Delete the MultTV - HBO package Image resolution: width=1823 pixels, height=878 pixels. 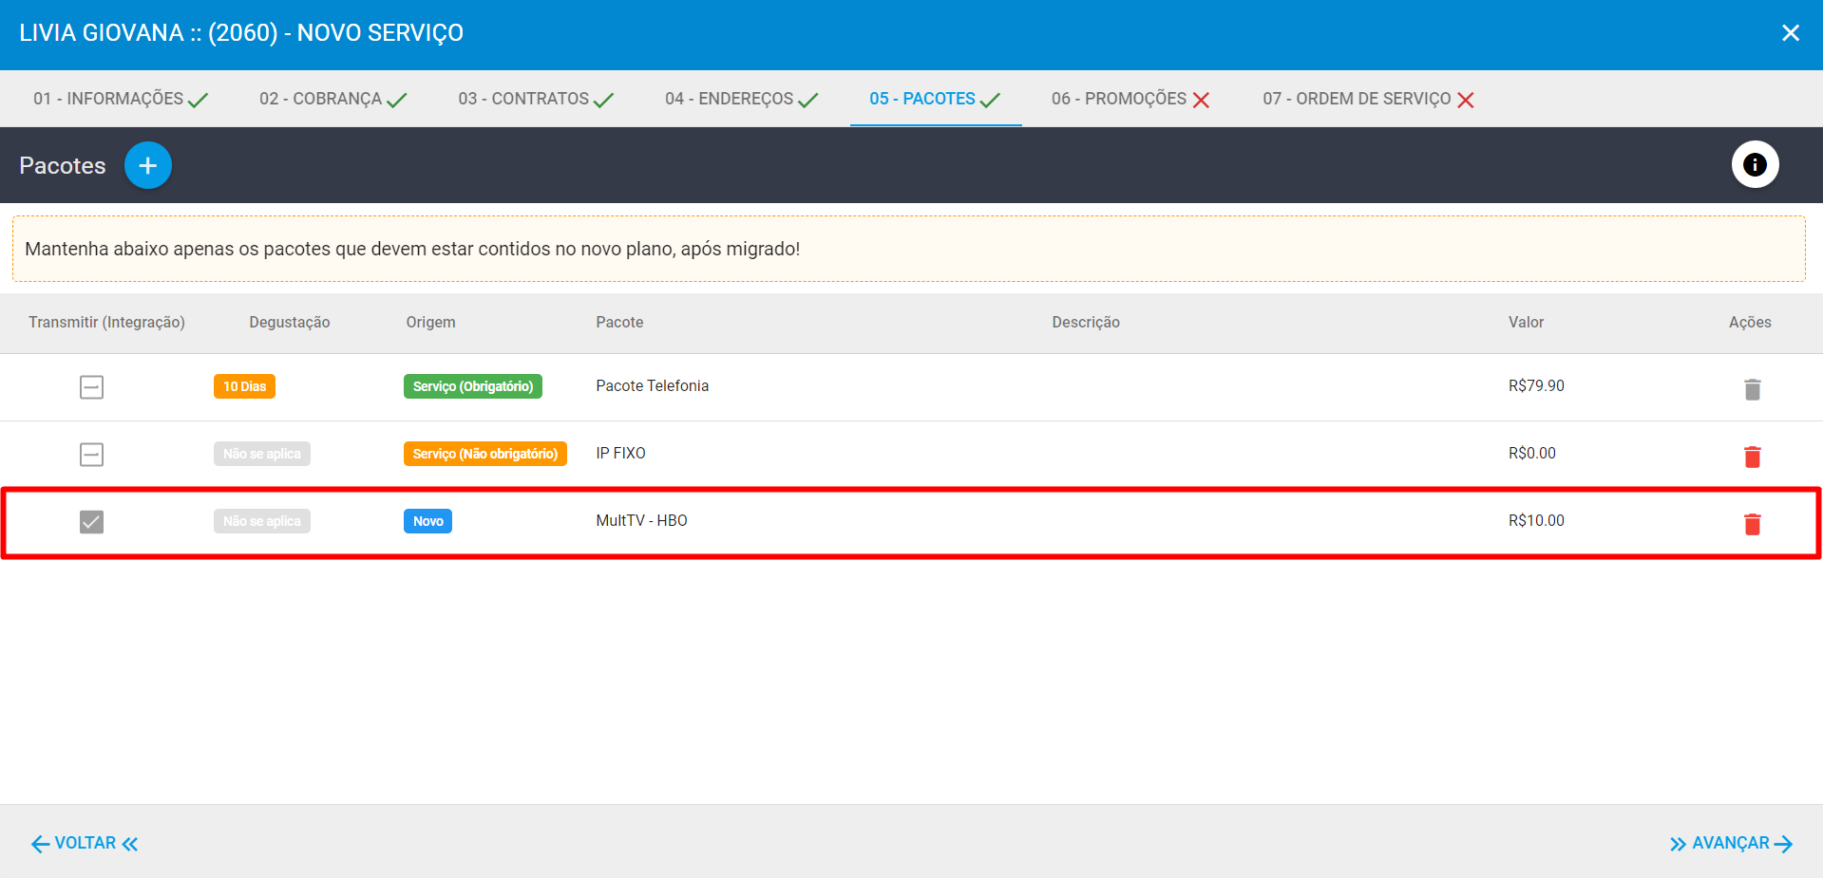click(x=1753, y=524)
